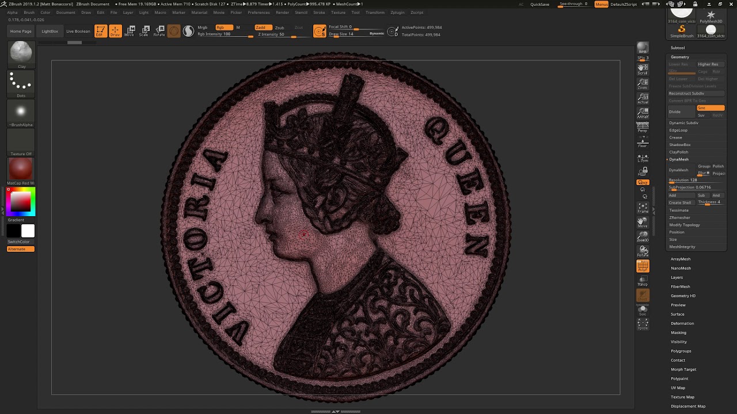Expand the ArrayMesh subpalette

(x=681, y=259)
